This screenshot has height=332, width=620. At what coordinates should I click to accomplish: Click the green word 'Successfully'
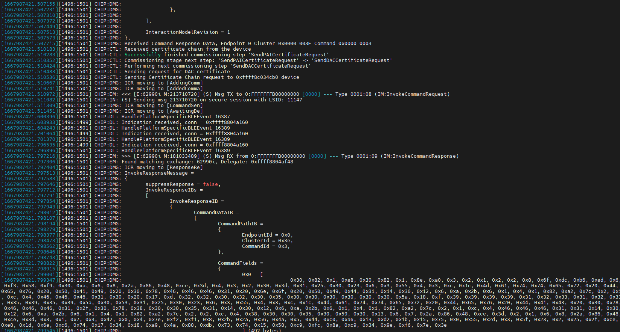(143, 55)
